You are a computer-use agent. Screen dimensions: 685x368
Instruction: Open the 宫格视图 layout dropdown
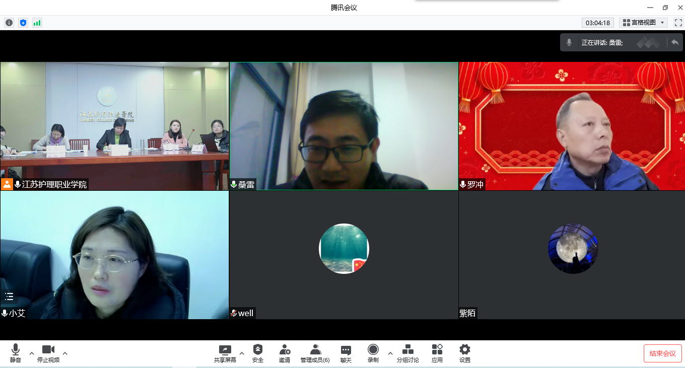click(x=643, y=23)
